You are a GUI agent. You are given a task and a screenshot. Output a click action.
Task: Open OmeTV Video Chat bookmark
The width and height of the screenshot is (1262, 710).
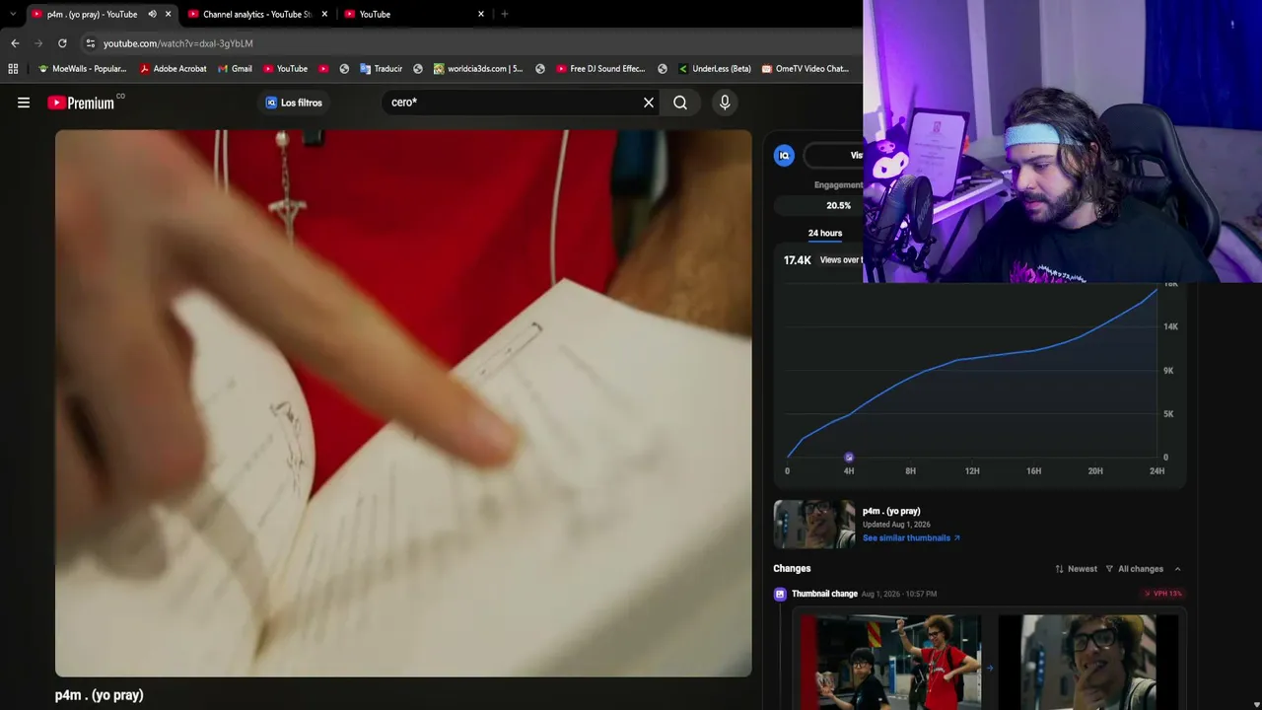tap(805, 69)
